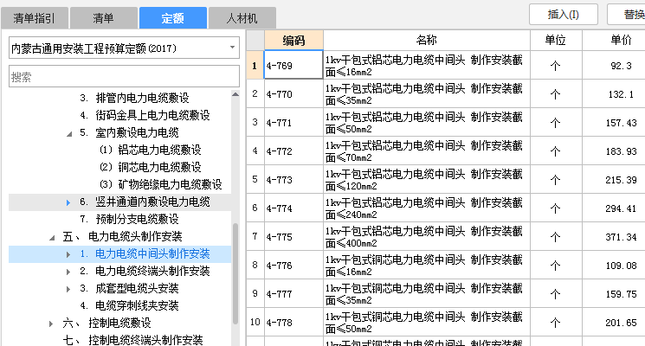Click price value 215.39
This screenshot has height=346, width=645.
pyautogui.click(x=621, y=180)
